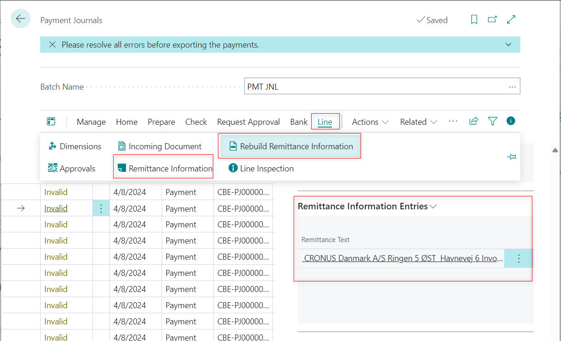This screenshot has width=561, height=341.
Task: Click the Invalid link on the selected row
Action: 55,208
